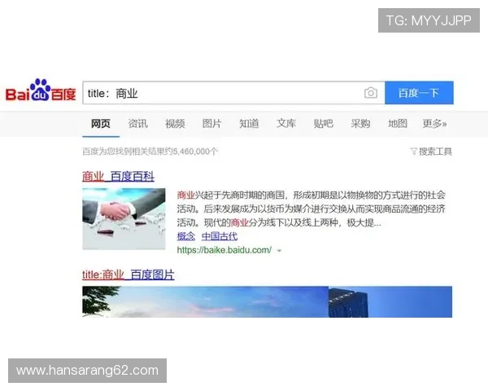488x391 pixels.
Task: Go to the 图片 tab
Action: tap(212, 124)
